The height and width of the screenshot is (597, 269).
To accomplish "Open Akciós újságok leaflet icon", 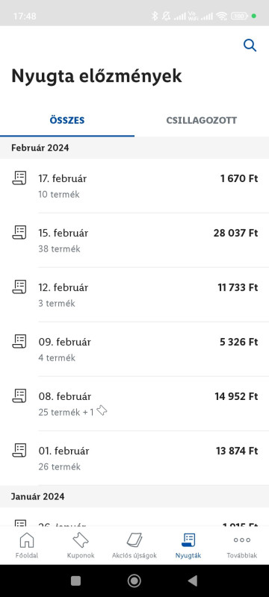I will [134, 540].
